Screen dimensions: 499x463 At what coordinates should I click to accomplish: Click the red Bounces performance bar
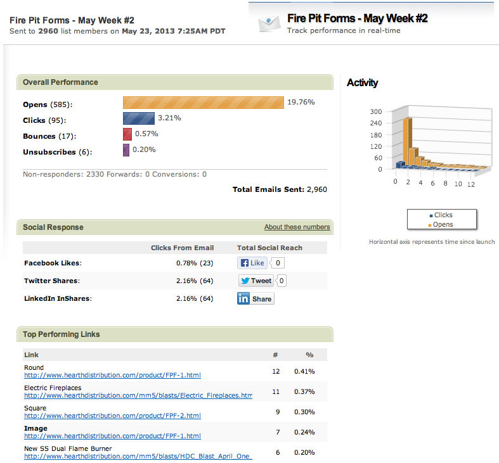point(127,134)
